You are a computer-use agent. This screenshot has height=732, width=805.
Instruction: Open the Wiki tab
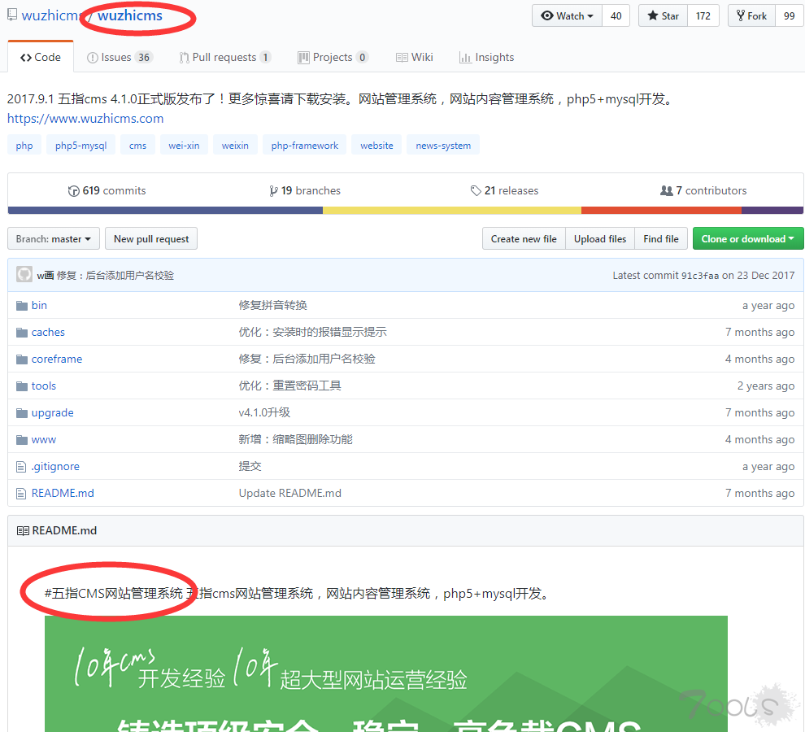click(415, 57)
